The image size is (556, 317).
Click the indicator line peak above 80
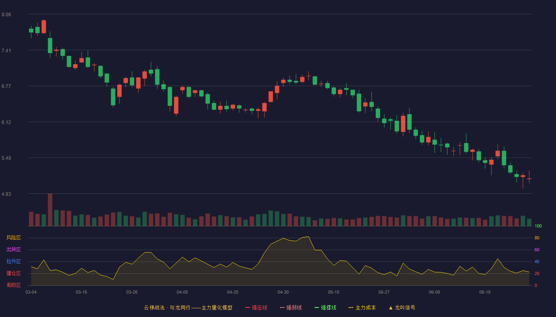click(x=308, y=237)
